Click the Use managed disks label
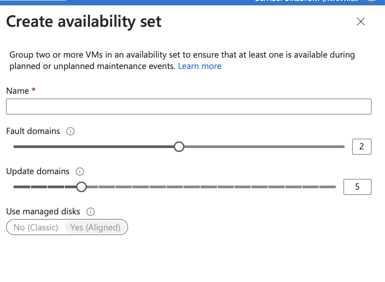 coord(43,212)
